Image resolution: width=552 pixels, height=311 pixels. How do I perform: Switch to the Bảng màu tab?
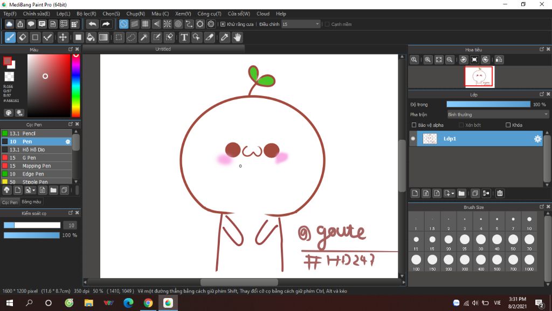tap(31, 202)
